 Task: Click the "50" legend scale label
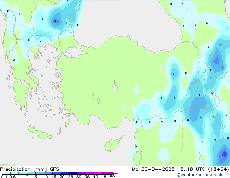click(112, 177)
